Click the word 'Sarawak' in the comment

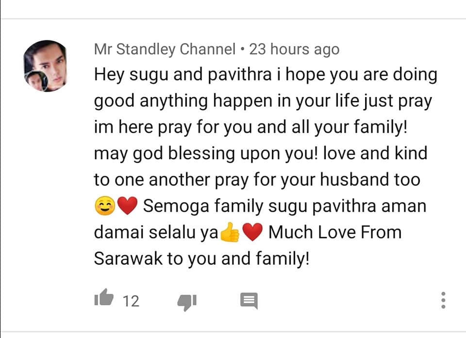click(128, 258)
